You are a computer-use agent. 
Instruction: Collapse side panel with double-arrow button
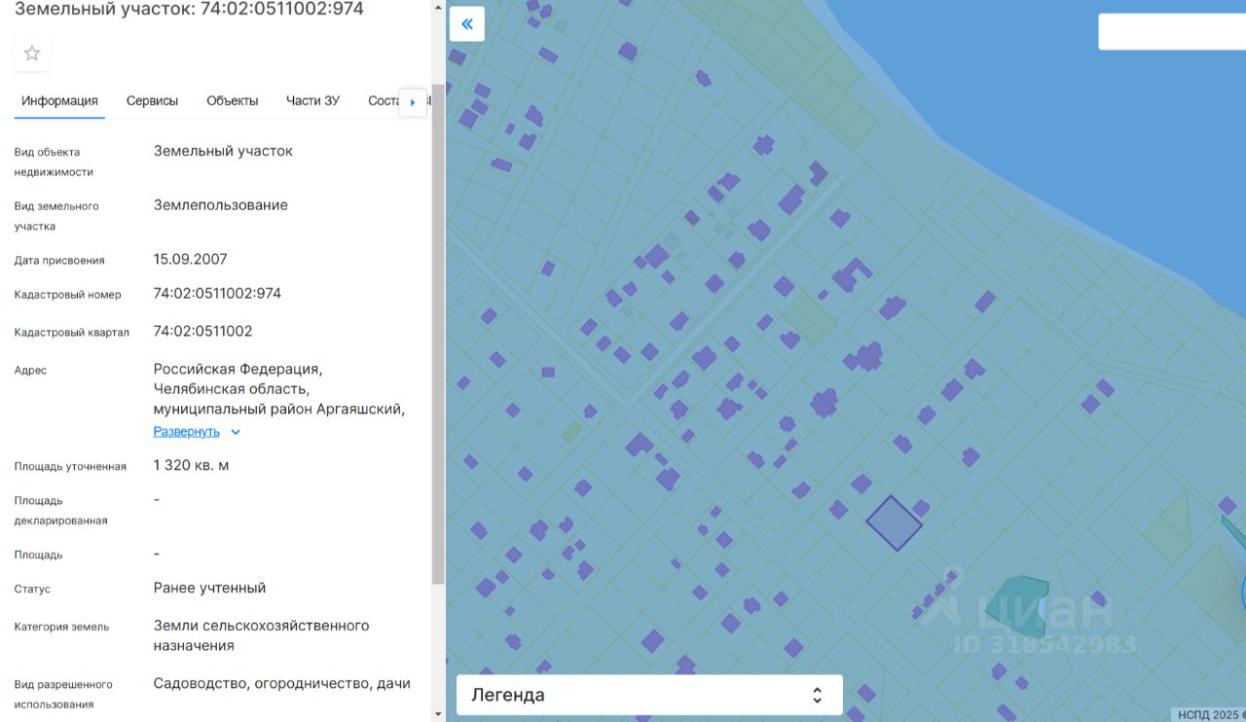coord(467,23)
